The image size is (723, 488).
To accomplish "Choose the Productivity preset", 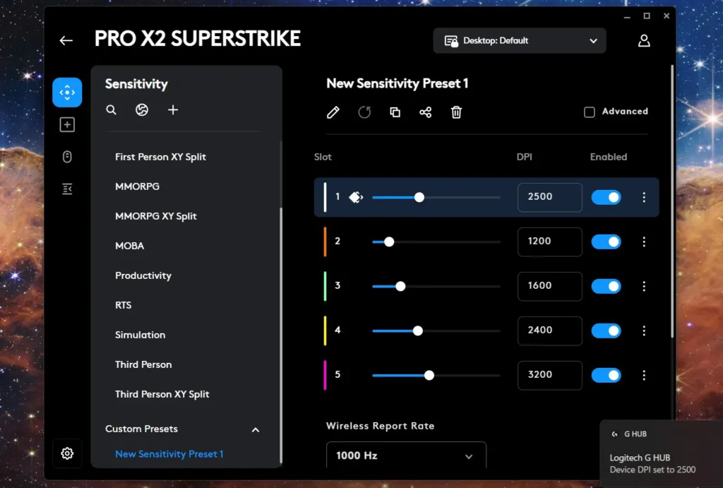I will pyautogui.click(x=143, y=275).
